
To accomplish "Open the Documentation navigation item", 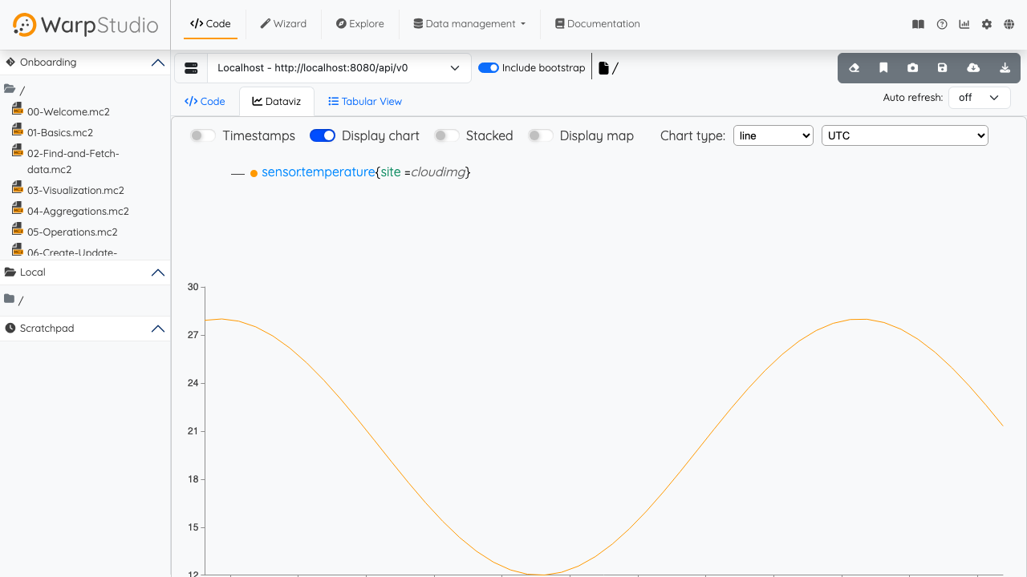I will pos(598,24).
